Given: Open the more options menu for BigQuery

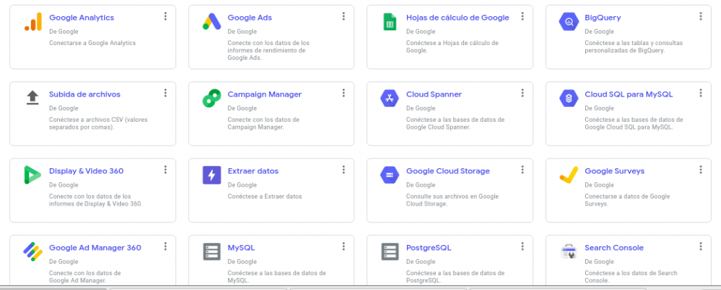Looking at the screenshot, I should (701, 16).
